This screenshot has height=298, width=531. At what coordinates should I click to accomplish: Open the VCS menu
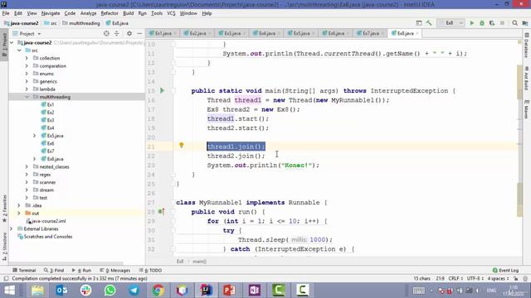tap(171, 13)
